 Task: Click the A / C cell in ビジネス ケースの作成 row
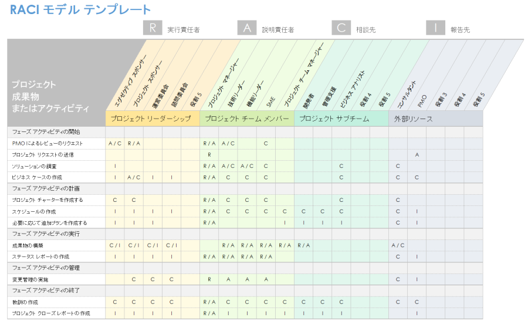[x=134, y=177]
